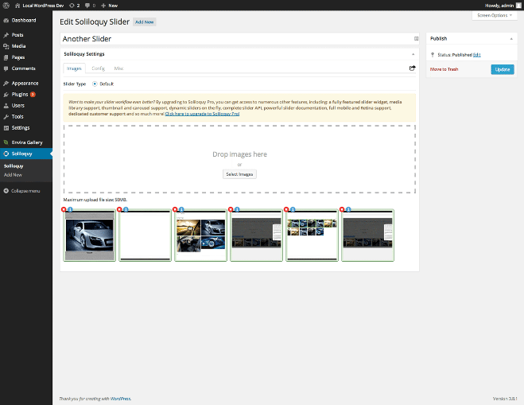This screenshot has width=524, height=405.
Task: Open the updates indicator showing 2
Action: [x=74, y=6]
